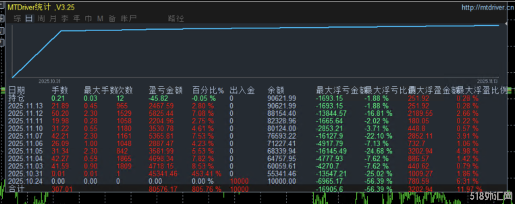Switch to the 综 summary tab
Viewport: 515px width, 204px height.
tap(18, 19)
